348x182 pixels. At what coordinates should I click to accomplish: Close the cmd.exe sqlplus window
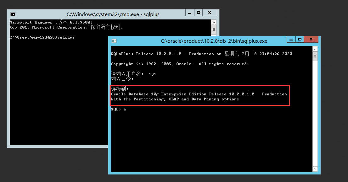[x=210, y=13]
